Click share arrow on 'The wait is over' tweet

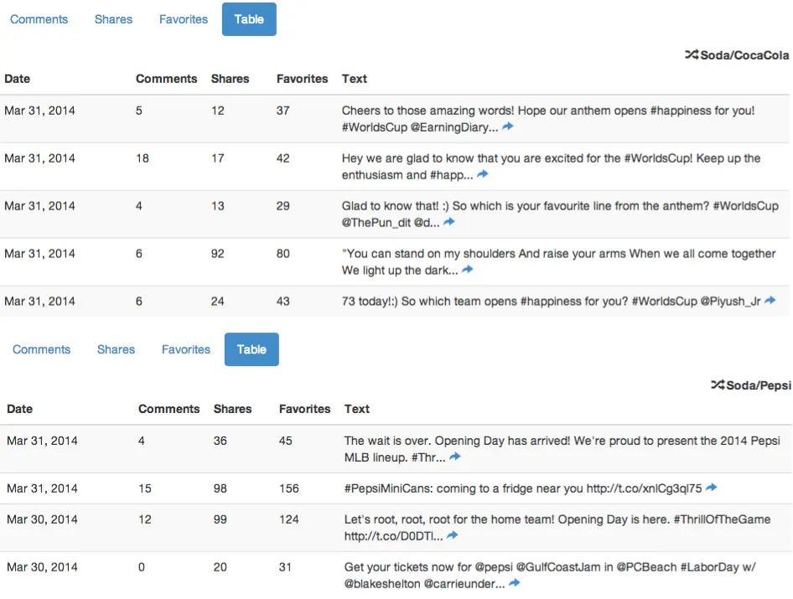(454, 457)
